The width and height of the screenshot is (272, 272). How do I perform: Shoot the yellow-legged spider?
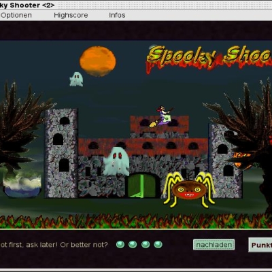(189, 190)
